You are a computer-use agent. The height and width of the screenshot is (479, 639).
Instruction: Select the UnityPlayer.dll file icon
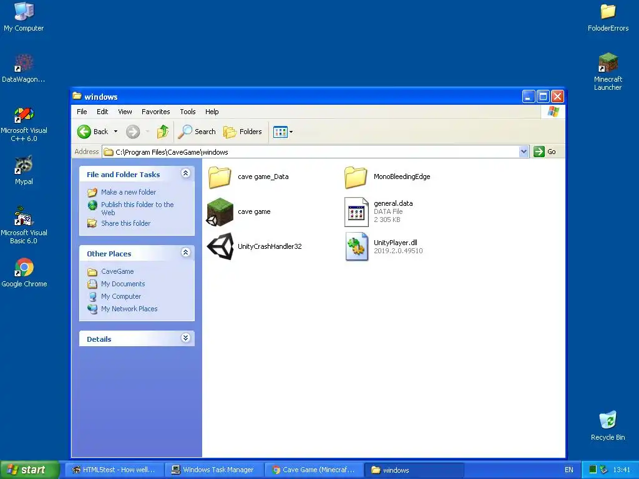(x=356, y=246)
